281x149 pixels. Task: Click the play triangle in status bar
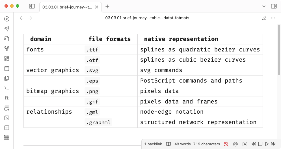267,144
